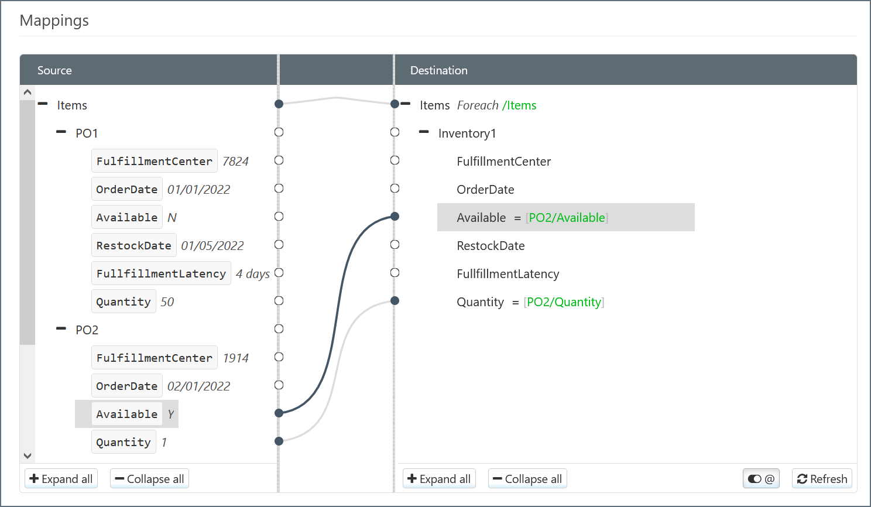Click the connector dot next to PO2 Quantity
The width and height of the screenshot is (871, 507).
[x=279, y=441]
